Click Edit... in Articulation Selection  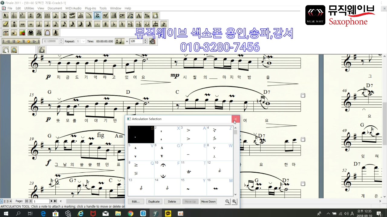(136, 201)
